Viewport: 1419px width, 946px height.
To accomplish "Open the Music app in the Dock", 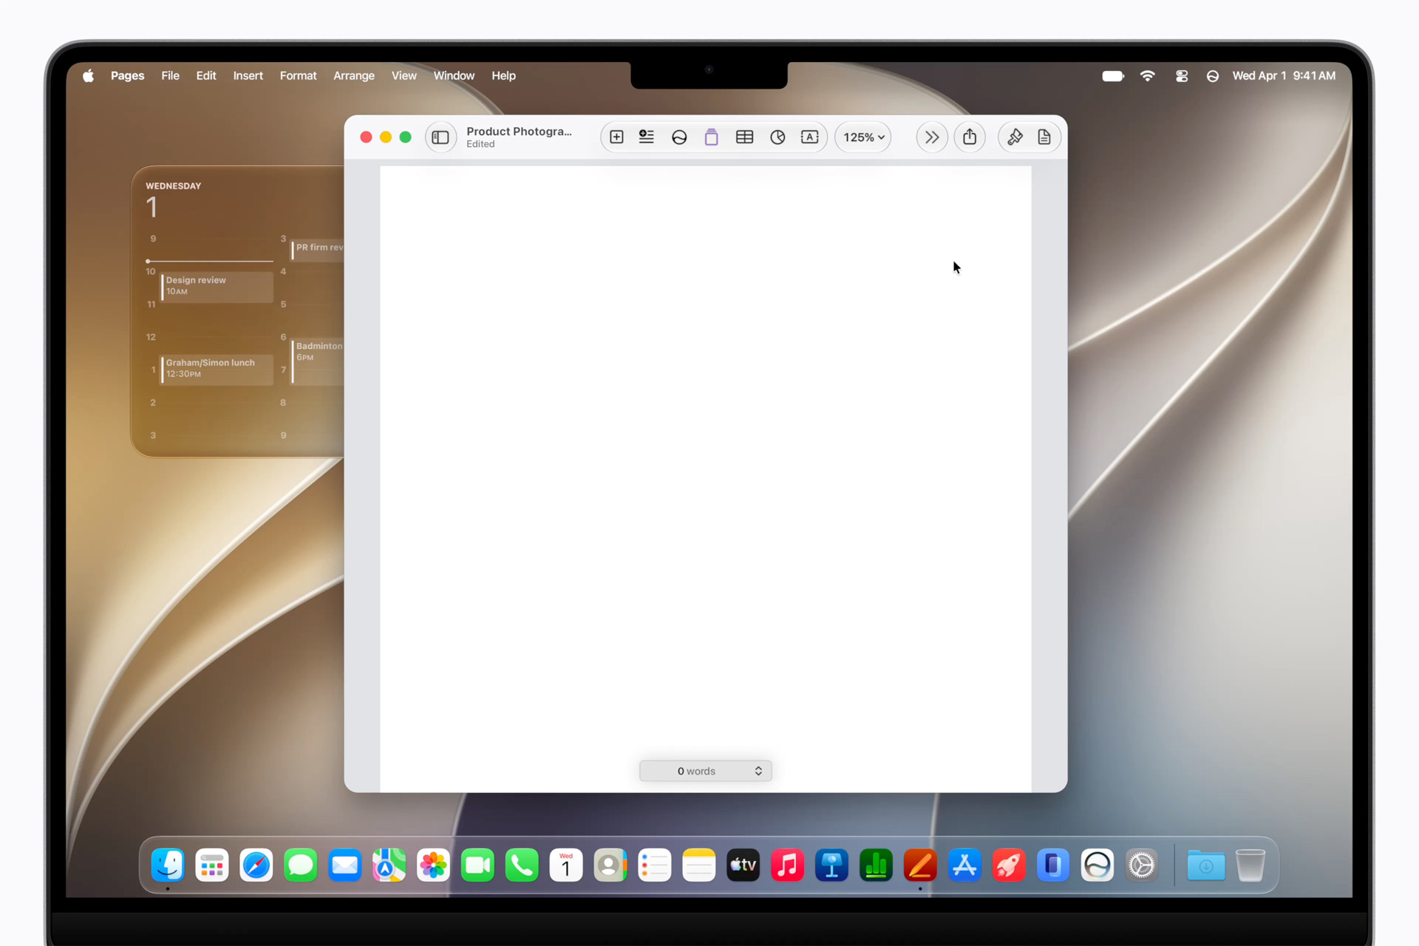I will [787, 865].
